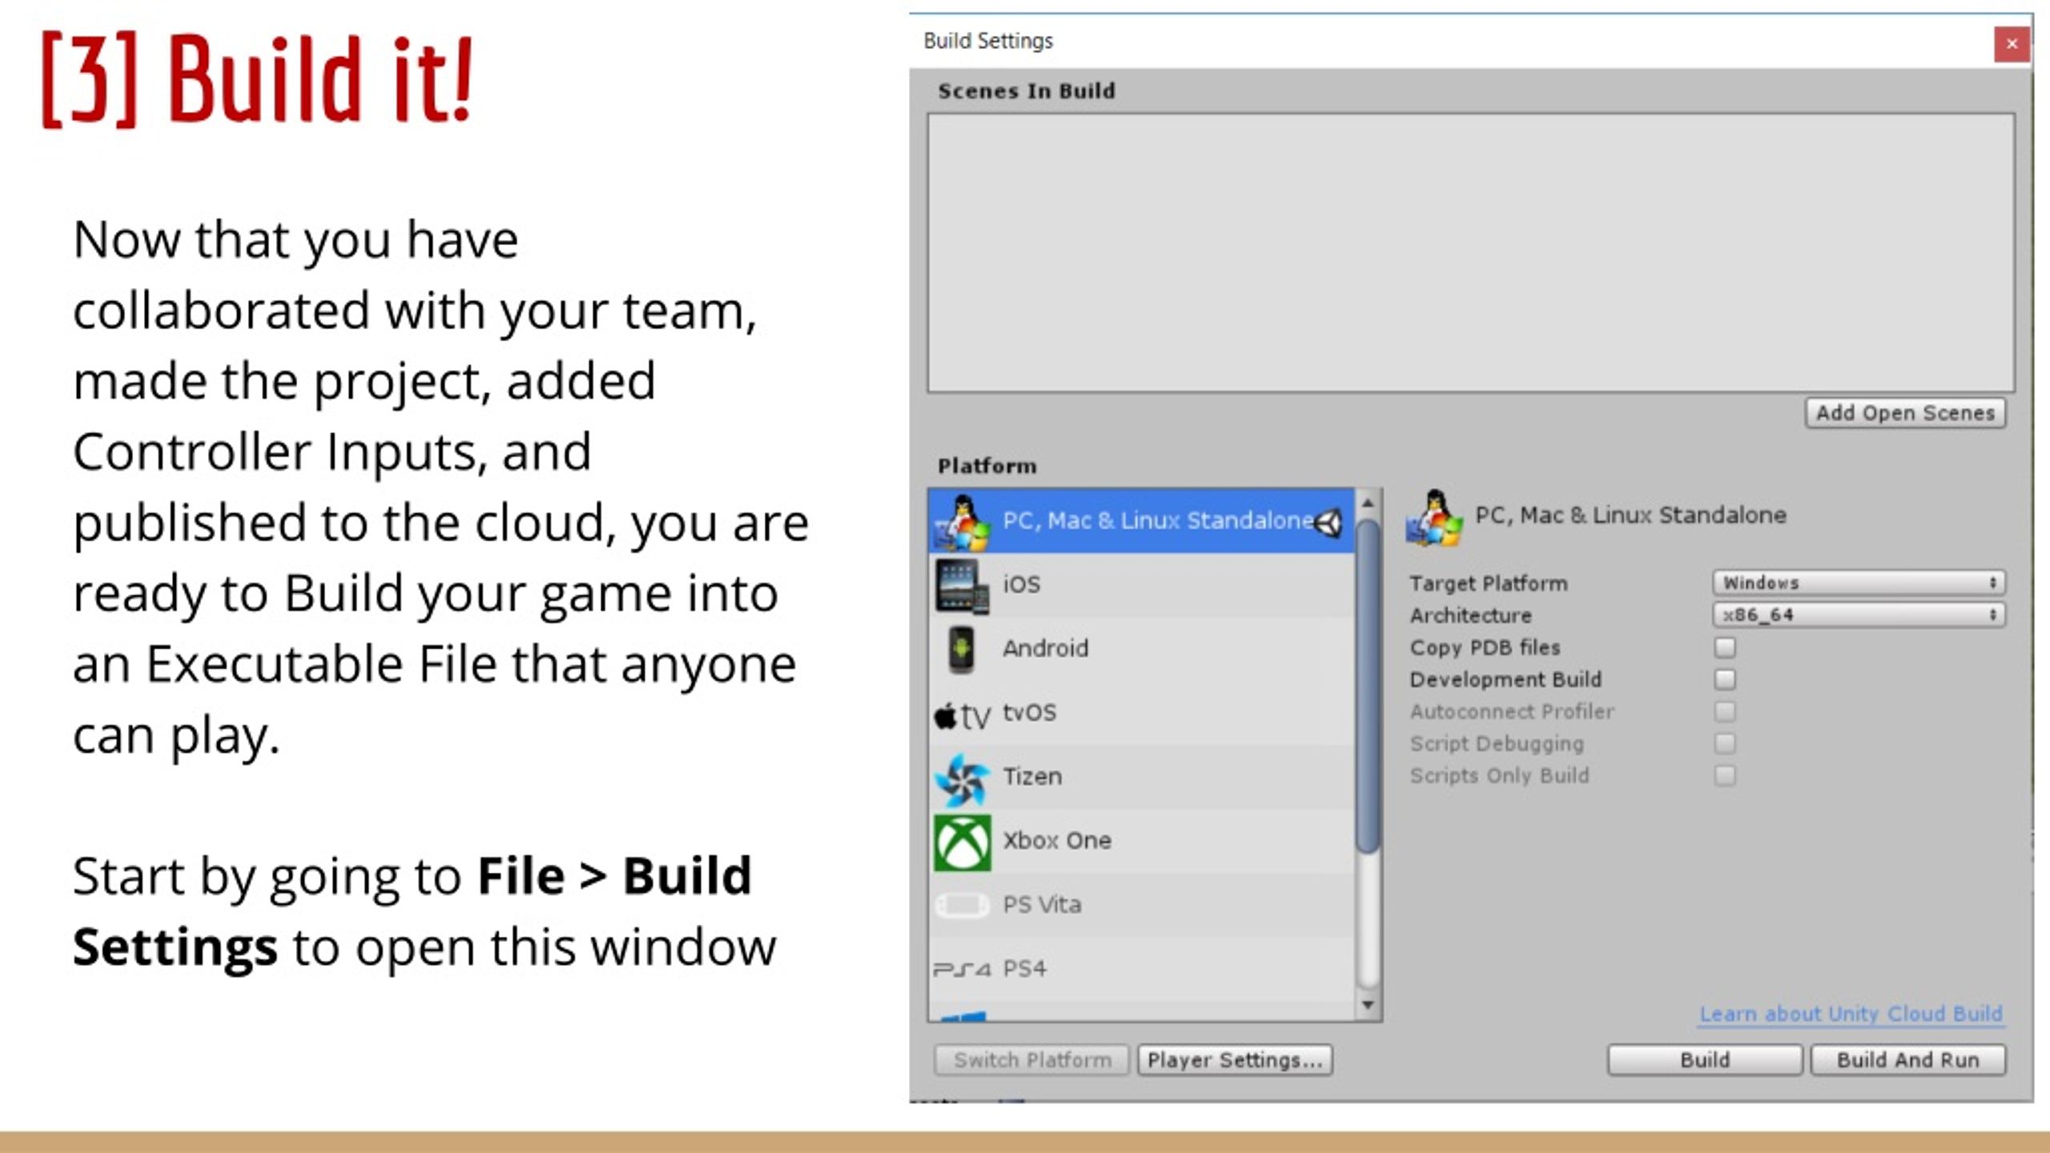Click the Scenes In Build heading
This screenshot has height=1153, width=2050.
pyautogui.click(x=1026, y=91)
